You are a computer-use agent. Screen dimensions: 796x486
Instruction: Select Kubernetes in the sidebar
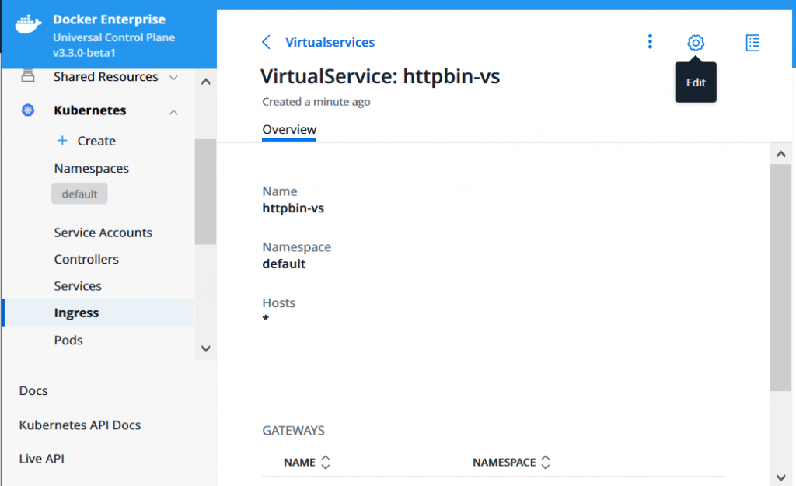coord(90,110)
